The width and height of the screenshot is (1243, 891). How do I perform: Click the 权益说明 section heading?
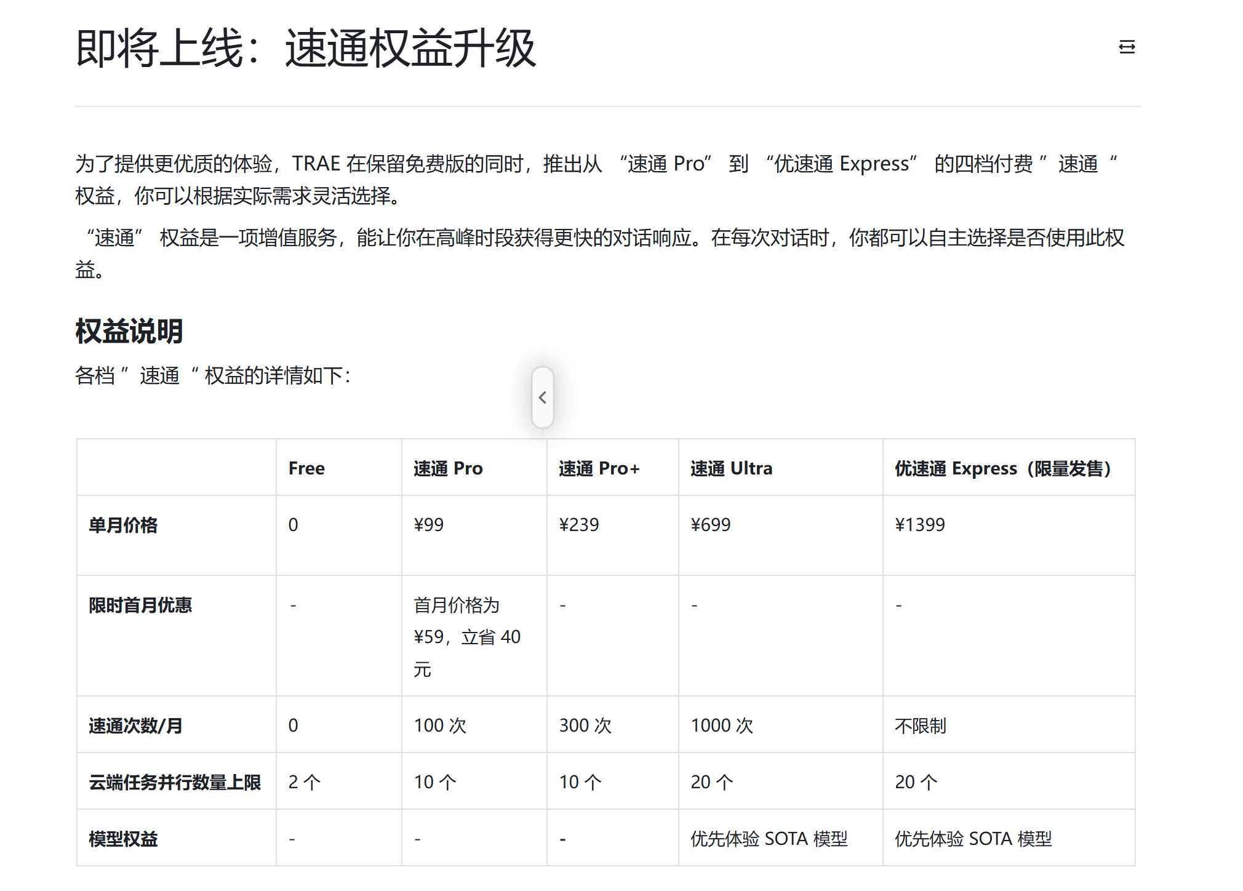129,331
